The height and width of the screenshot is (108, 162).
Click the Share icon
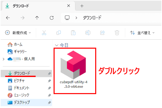click(102, 33)
